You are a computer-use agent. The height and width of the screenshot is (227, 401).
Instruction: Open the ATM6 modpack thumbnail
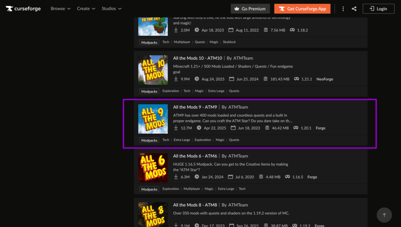pyautogui.click(x=153, y=168)
